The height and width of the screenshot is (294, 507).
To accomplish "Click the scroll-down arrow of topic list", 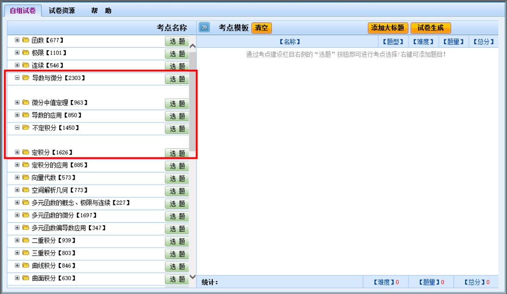I will tap(192, 276).
